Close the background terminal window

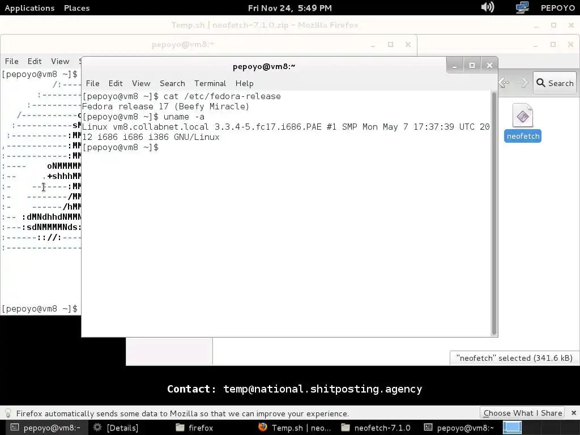click(408, 44)
